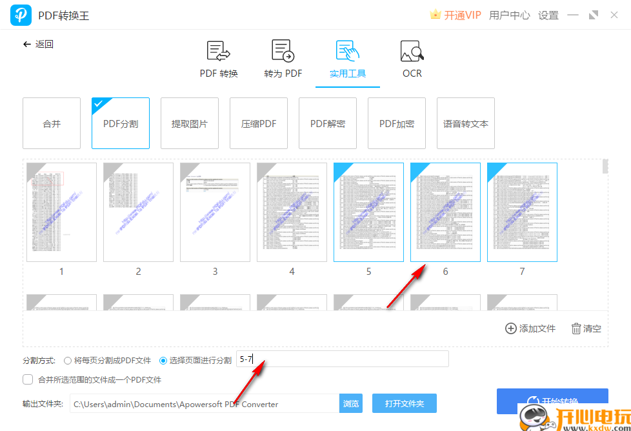
Task: Select page thumbnail 6
Action: 445,212
